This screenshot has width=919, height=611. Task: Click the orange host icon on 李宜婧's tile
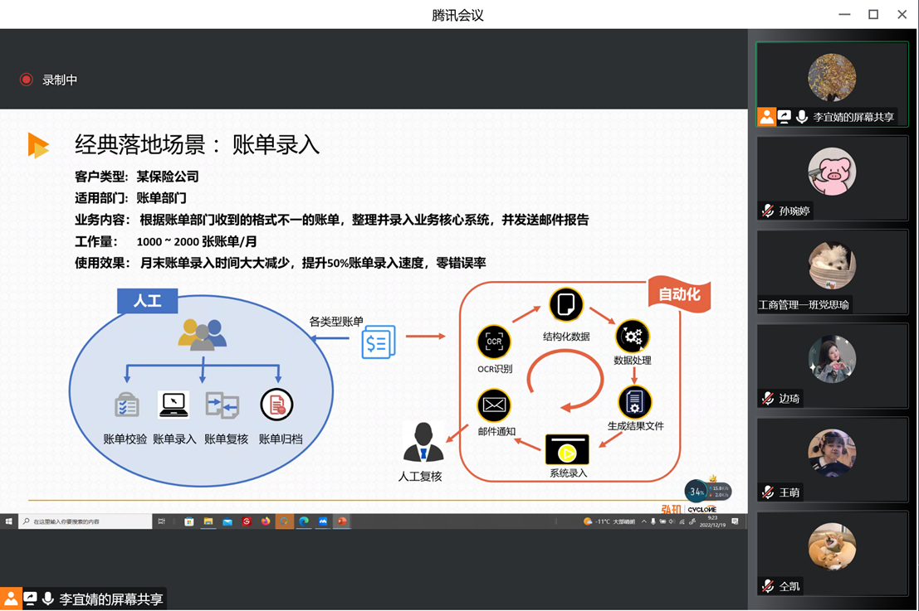pos(766,117)
